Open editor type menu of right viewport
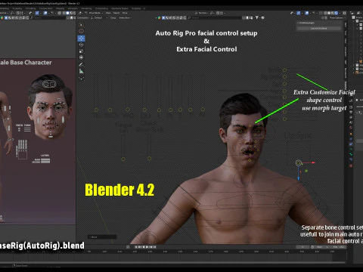Viewport: 363px width, 272px height. (81, 13)
